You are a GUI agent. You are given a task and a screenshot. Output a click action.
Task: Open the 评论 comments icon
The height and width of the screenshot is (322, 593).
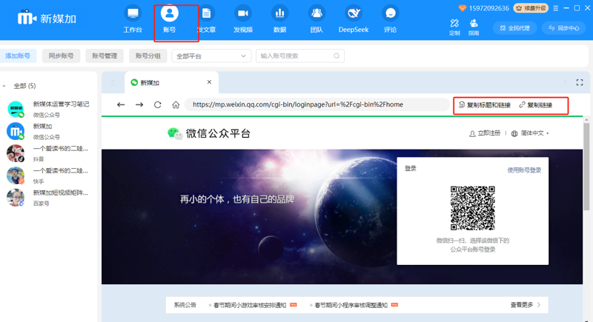[x=391, y=13]
